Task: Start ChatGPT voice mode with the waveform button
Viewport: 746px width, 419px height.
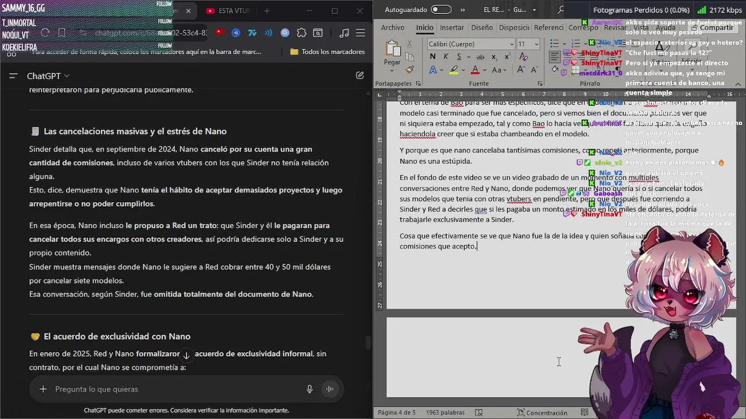Action: pos(330,389)
